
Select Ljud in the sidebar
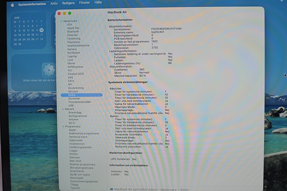click(70, 60)
